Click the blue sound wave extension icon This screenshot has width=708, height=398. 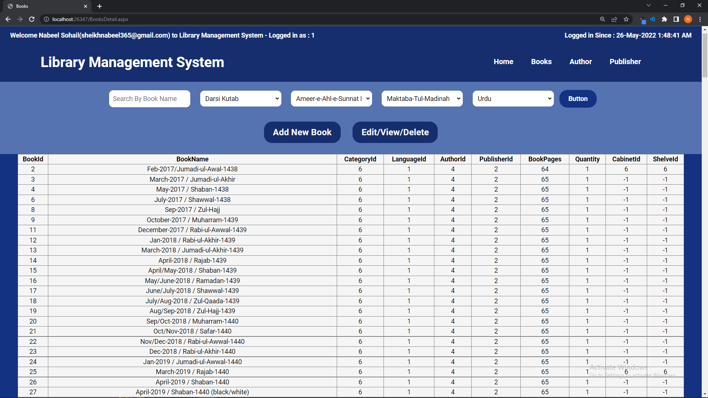tap(653, 19)
